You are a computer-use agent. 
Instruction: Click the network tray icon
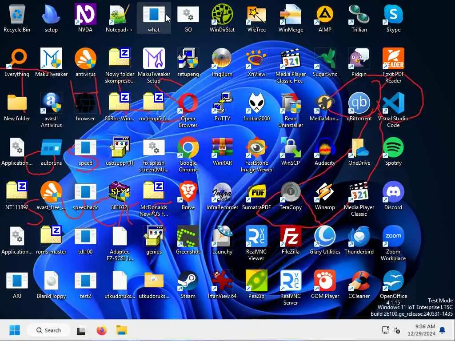pos(385,330)
